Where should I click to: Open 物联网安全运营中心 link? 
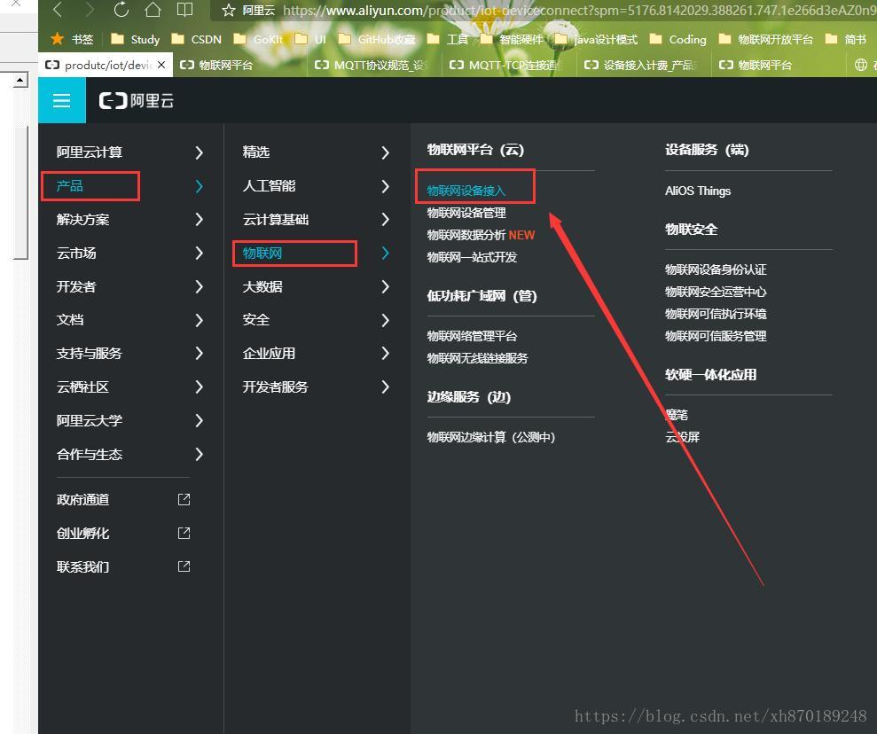[x=716, y=292]
